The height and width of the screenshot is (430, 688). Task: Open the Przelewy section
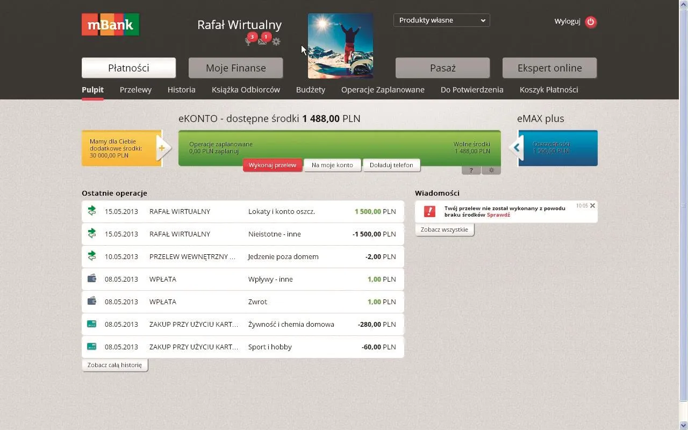(135, 90)
